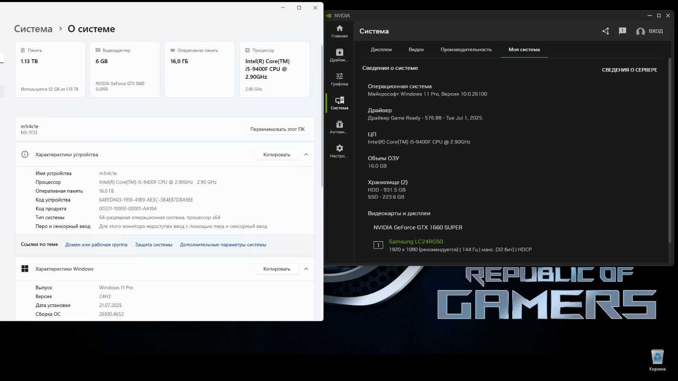Switch to the Дисплеи tab

[x=381, y=50]
